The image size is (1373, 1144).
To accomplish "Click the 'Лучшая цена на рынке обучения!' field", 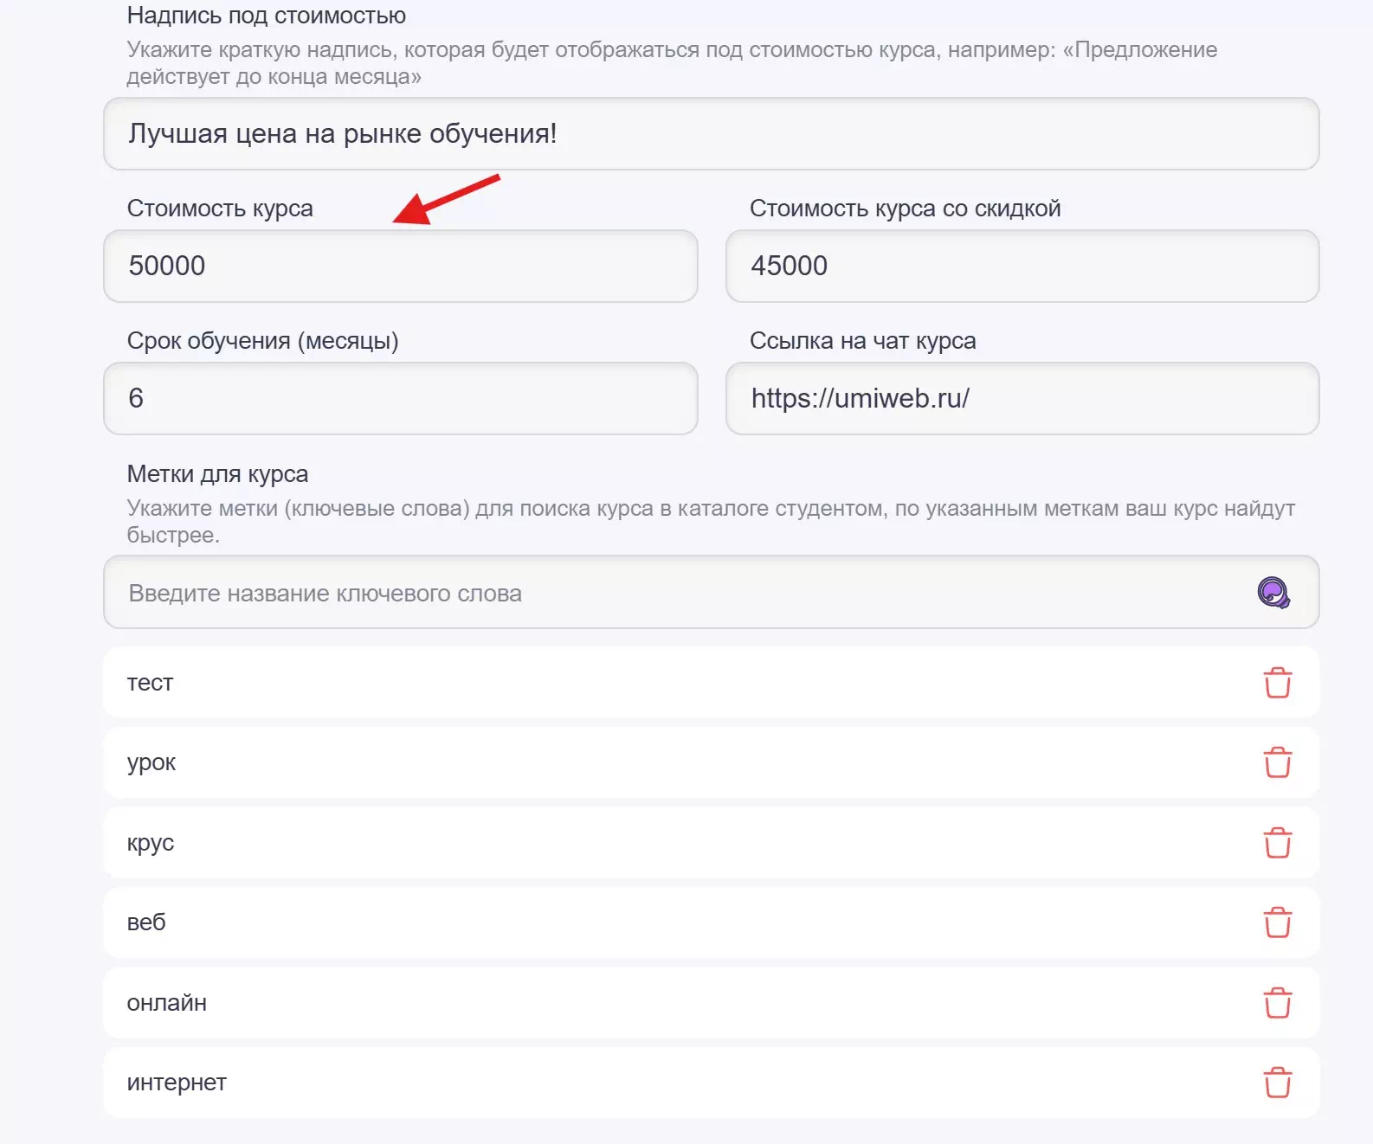I will pos(710,134).
